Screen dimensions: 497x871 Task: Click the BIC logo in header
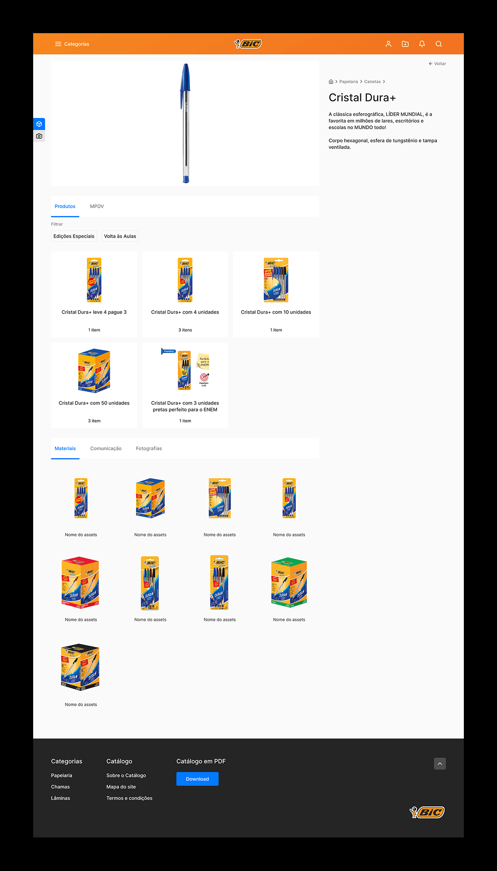[248, 44]
